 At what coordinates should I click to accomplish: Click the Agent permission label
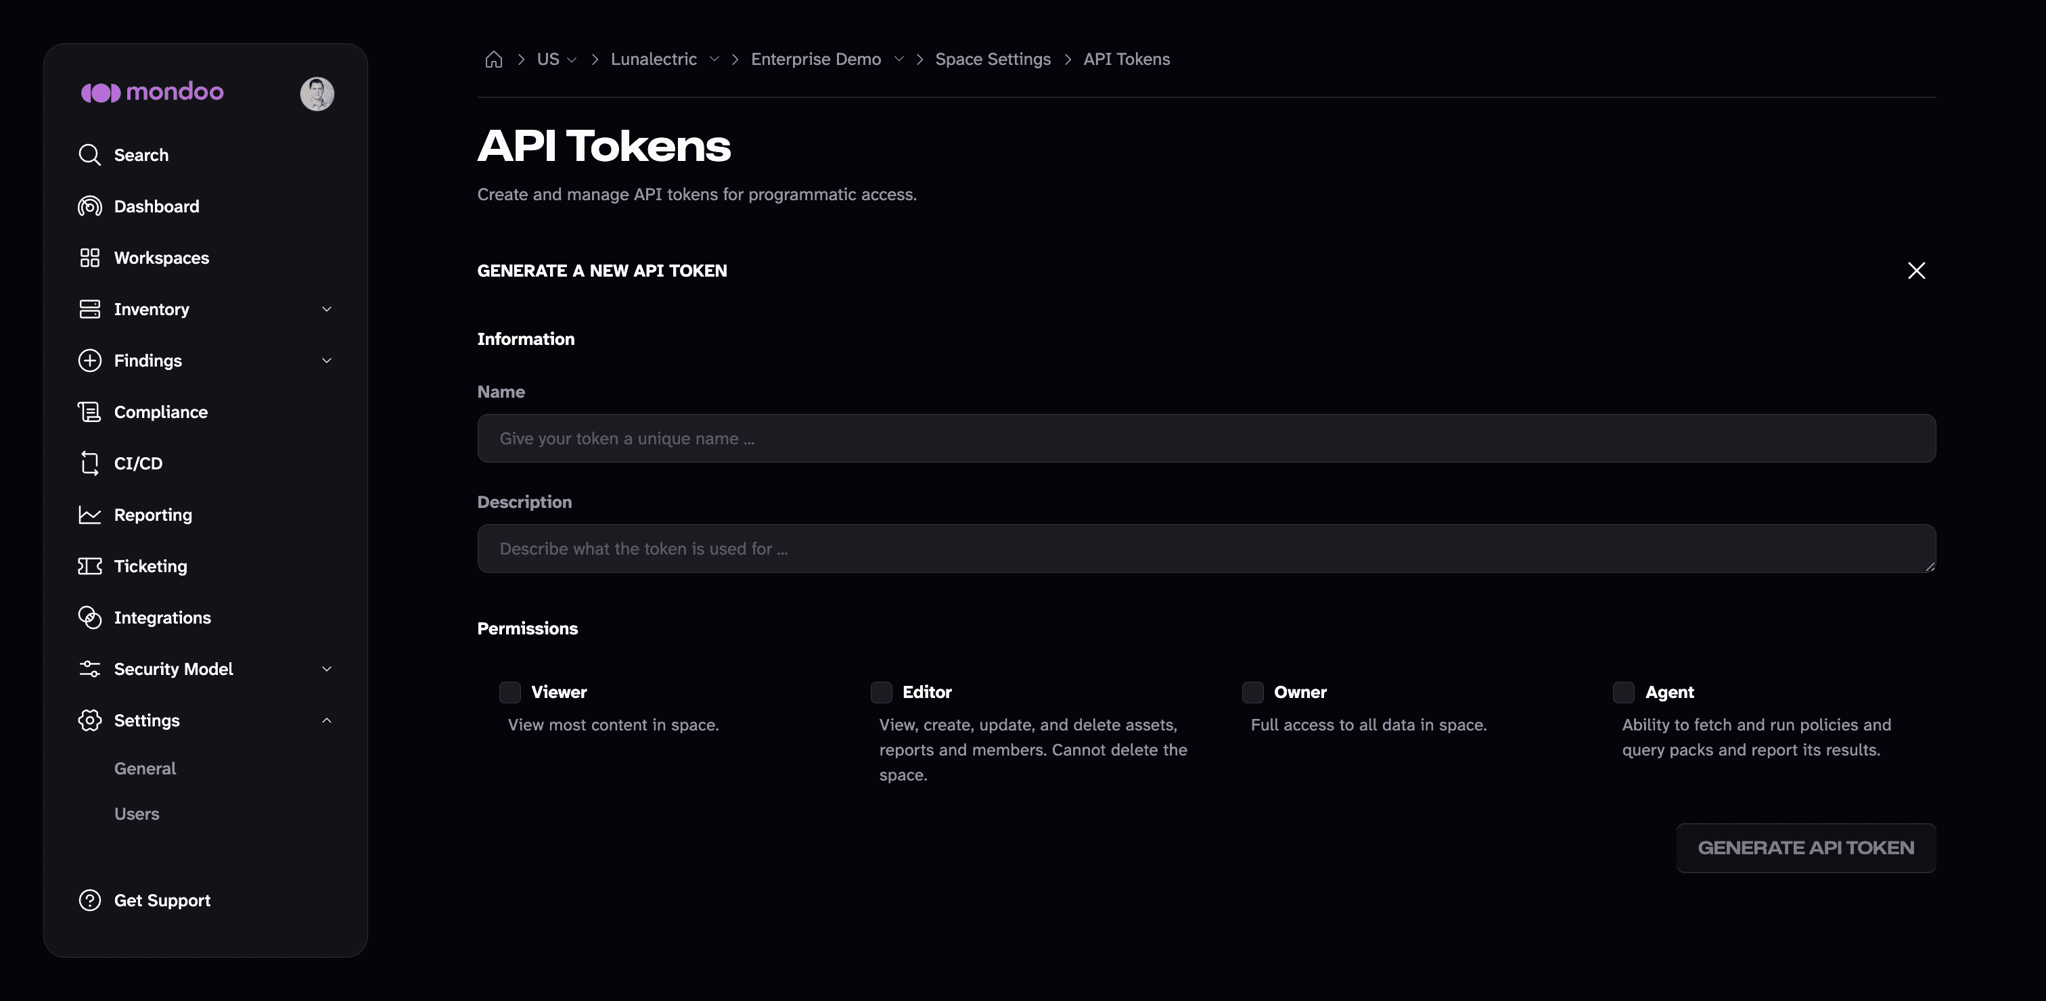[1670, 692]
